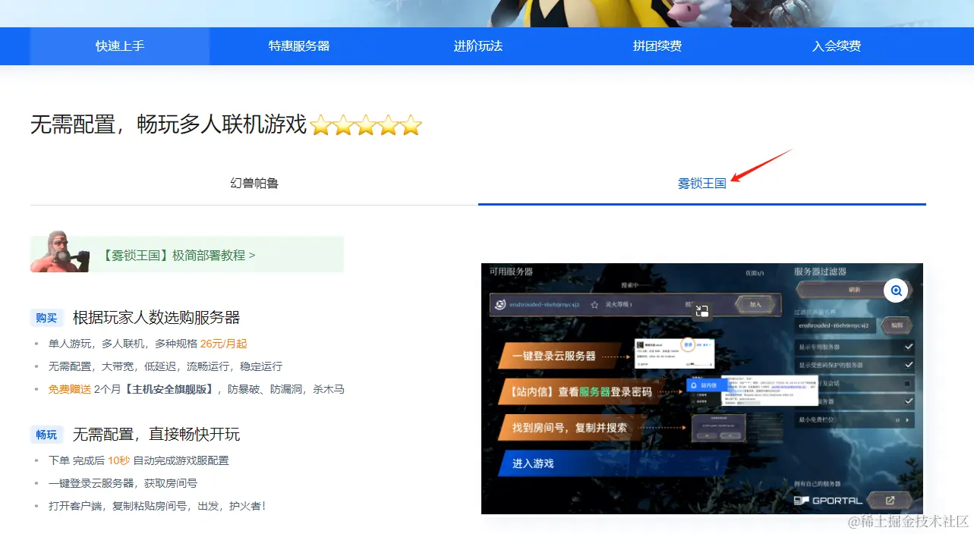Click the heading 无需配置，直接畅快开玩
Screen dimensions: 974x534
point(156,434)
